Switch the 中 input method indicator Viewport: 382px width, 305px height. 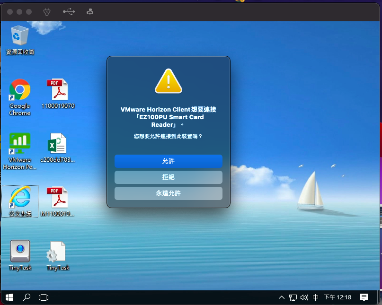click(315, 297)
